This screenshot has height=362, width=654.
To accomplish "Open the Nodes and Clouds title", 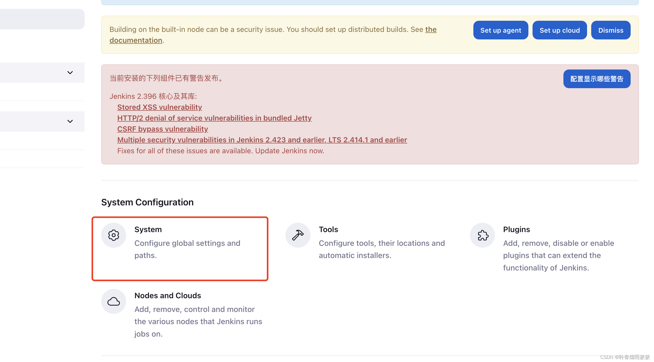I will (168, 296).
